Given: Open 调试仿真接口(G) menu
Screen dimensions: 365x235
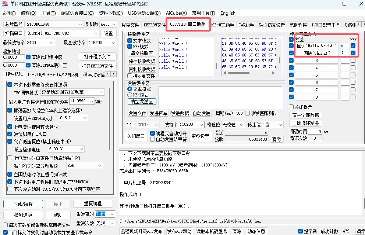Looking at the screenshot, I should click(77, 13).
